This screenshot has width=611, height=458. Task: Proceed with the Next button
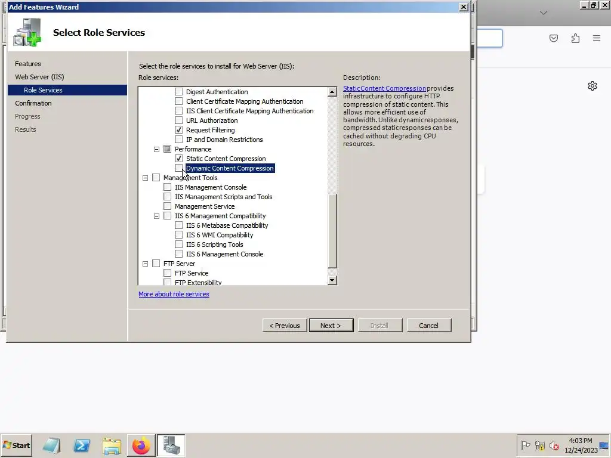point(331,325)
